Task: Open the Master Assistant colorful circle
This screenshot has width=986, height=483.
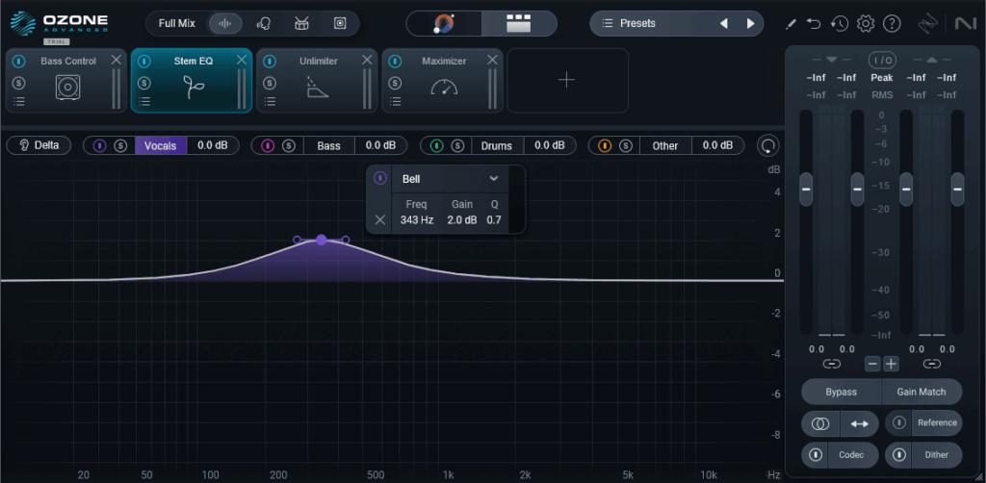Action: (445, 23)
